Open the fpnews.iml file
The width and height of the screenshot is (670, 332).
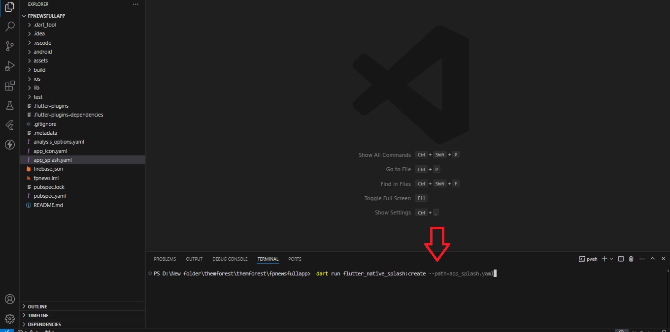pyautogui.click(x=83, y=178)
